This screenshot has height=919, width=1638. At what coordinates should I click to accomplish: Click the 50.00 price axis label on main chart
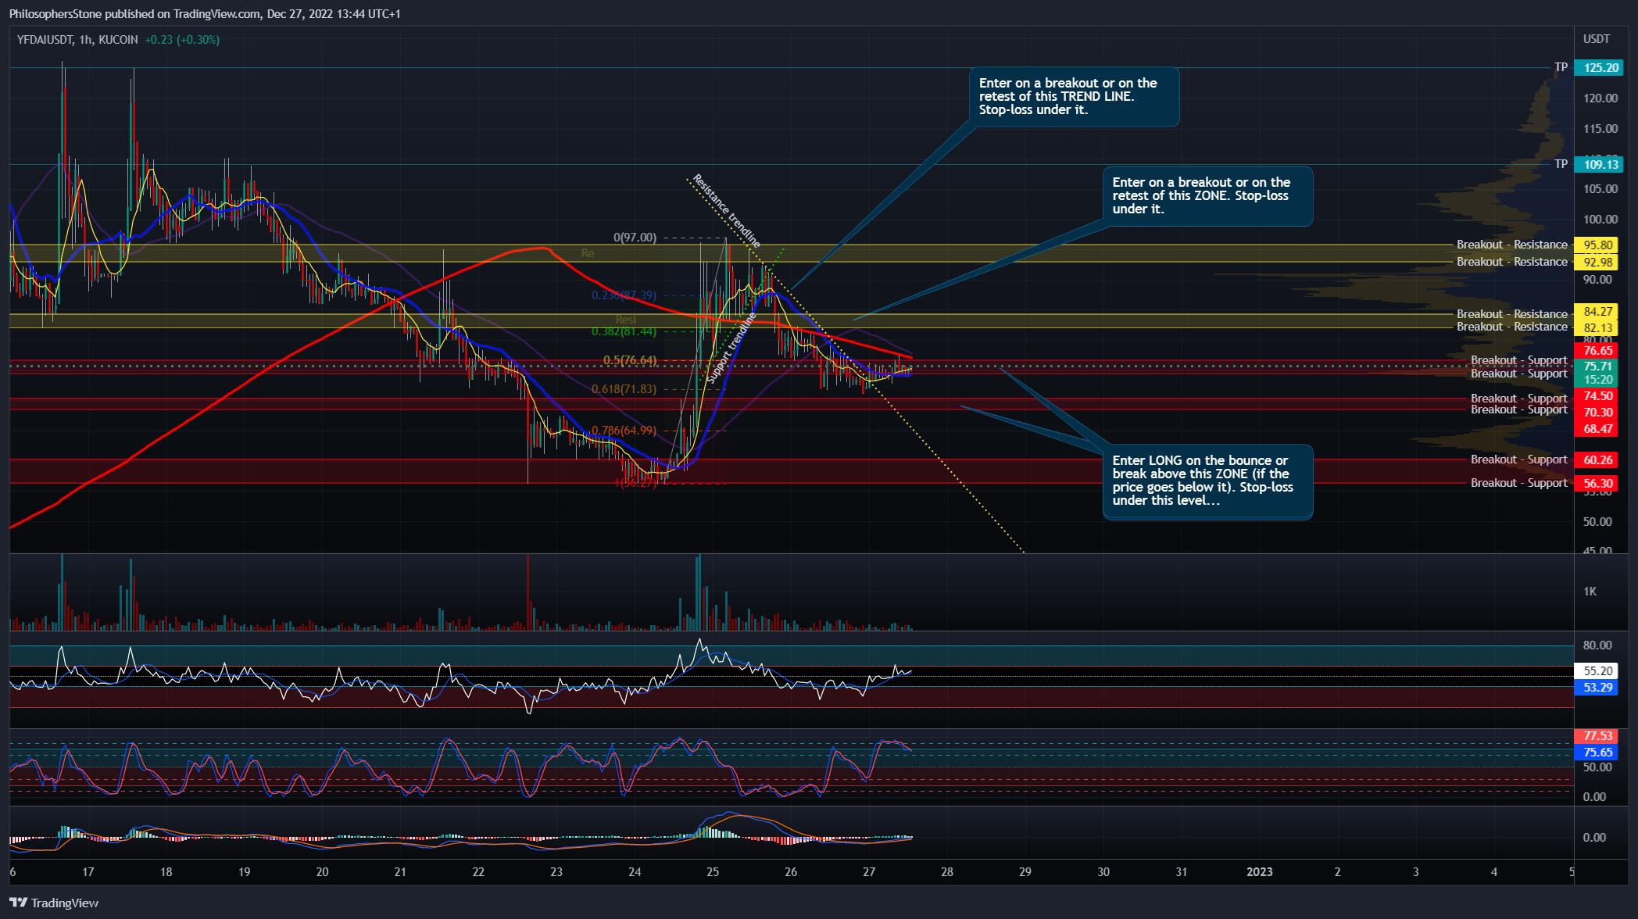point(1597,522)
